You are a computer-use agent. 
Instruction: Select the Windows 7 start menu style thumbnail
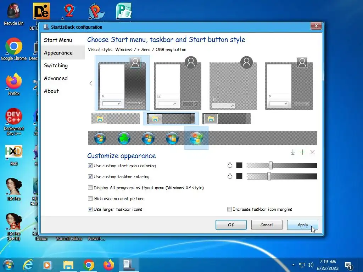[x=122, y=83]
